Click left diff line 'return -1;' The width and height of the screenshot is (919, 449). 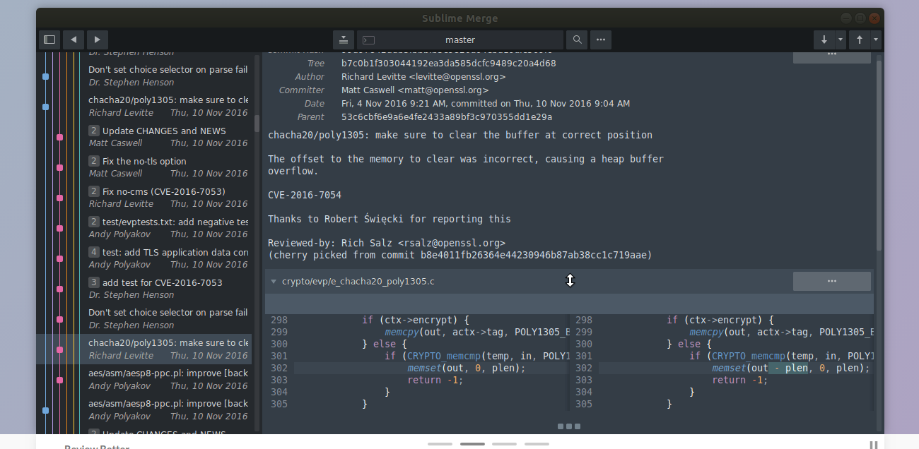pos(435,380)
